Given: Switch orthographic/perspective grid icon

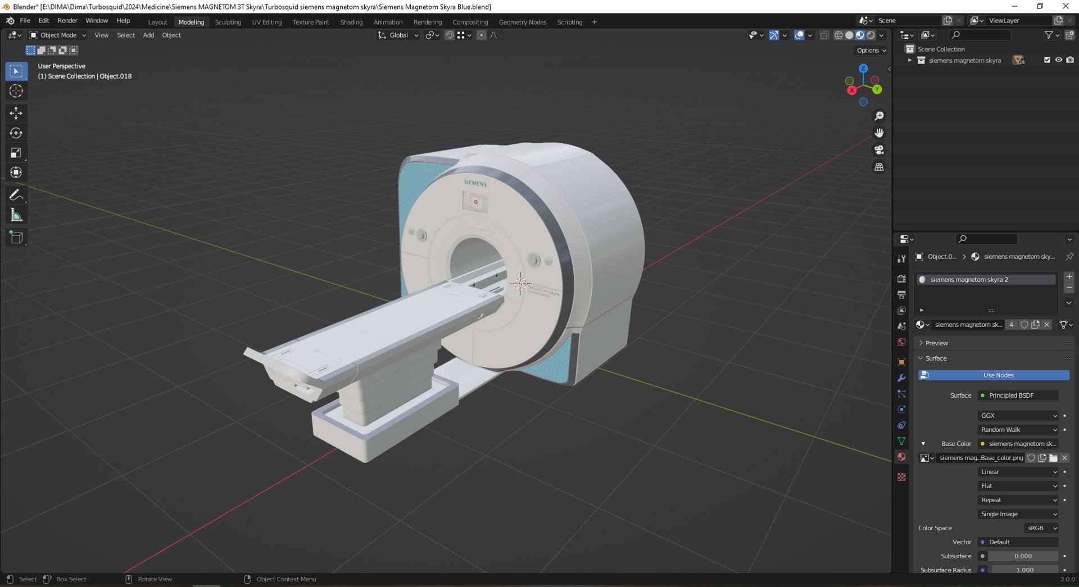Looking at the screenshot, I should tap(879, 167).
